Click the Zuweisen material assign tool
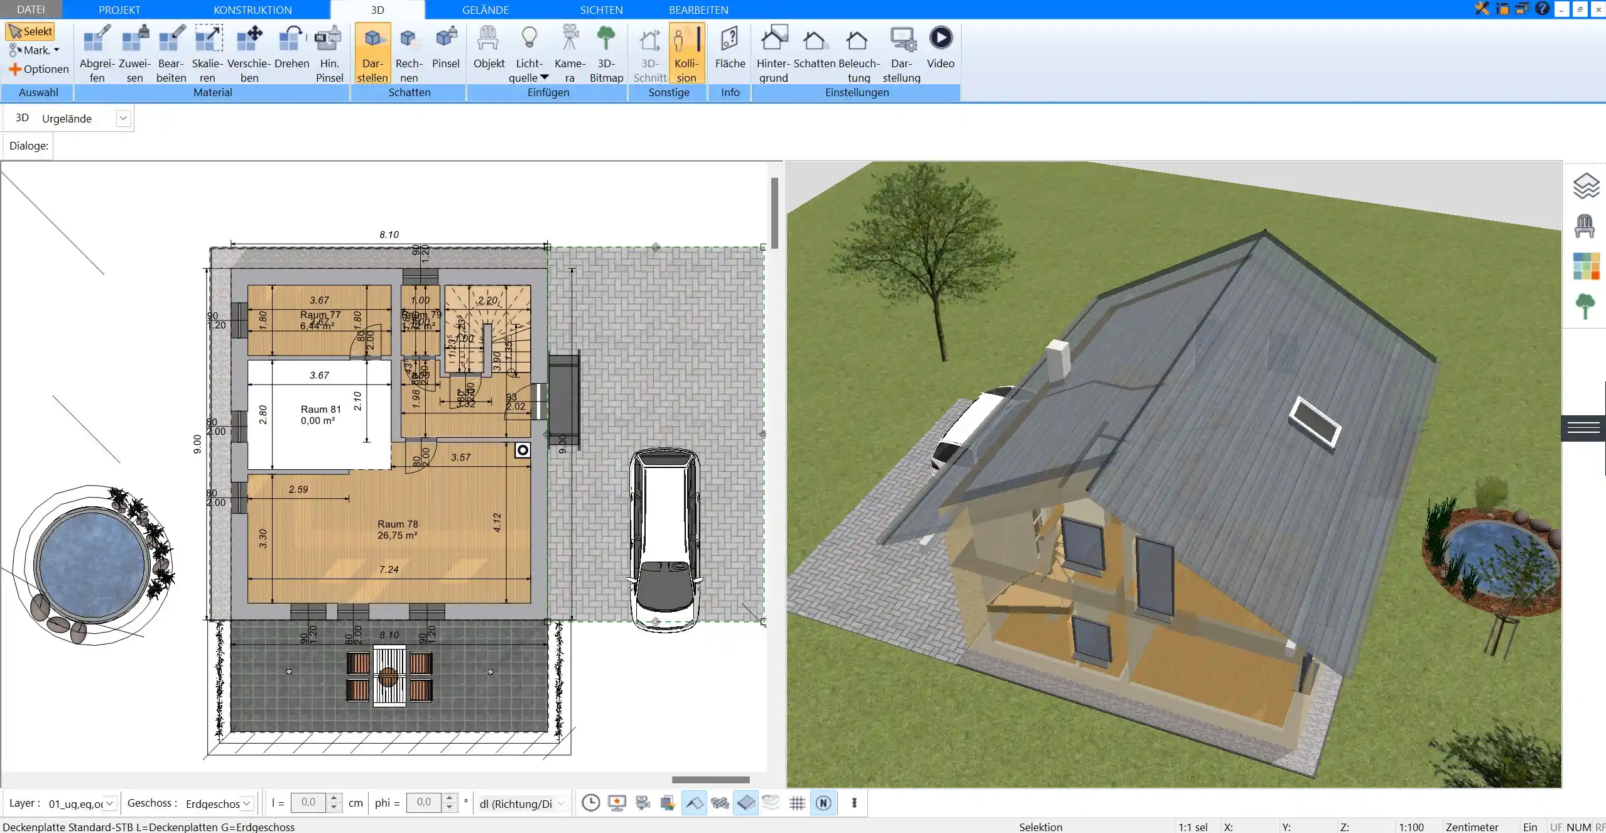 [x=134, y=53]
